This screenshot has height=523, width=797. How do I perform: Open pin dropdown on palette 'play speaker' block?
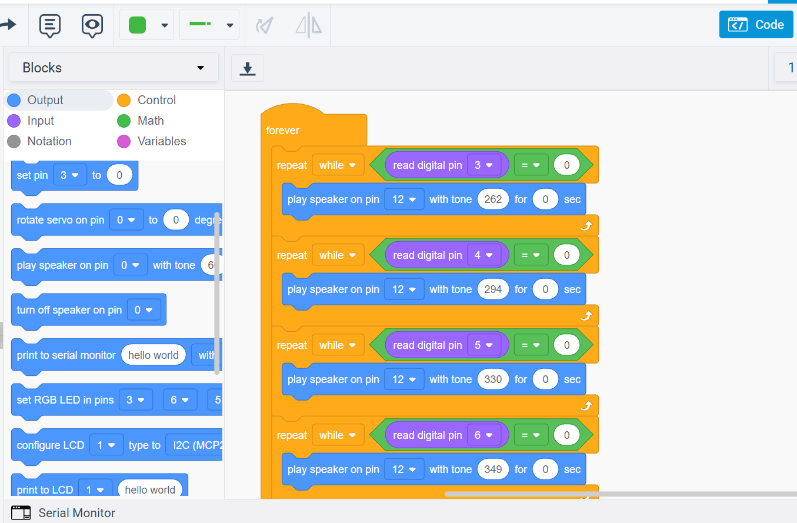coord(131,265)
